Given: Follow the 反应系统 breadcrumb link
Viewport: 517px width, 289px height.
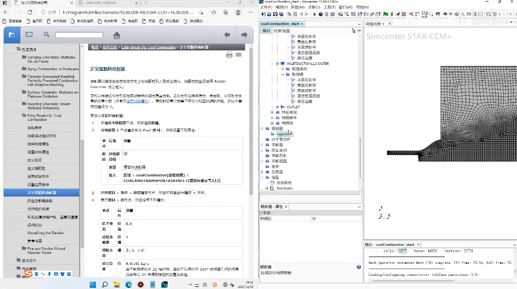Looking at the screenshot, I should (110, 47).
